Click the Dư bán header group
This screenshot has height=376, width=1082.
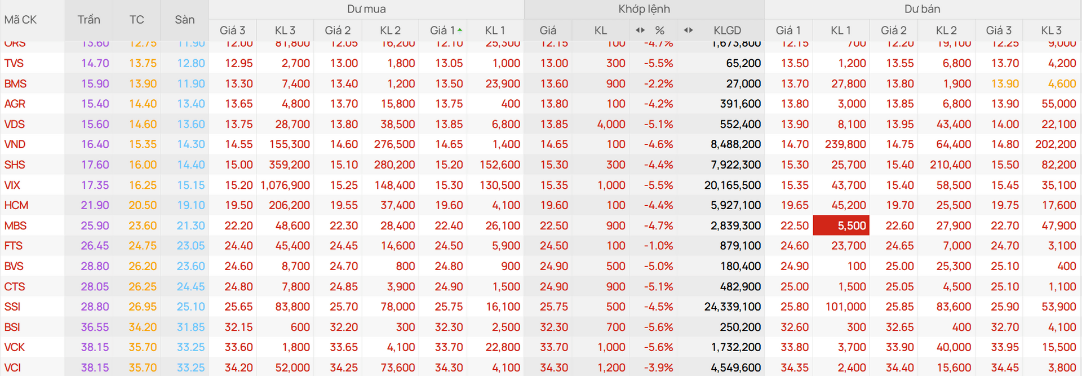tap(922, 9)
